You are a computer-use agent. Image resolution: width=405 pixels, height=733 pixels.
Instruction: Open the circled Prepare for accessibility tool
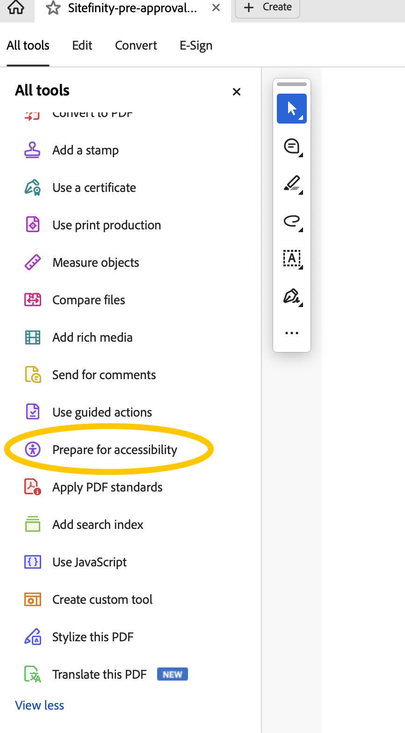click(x=114, y=449)
